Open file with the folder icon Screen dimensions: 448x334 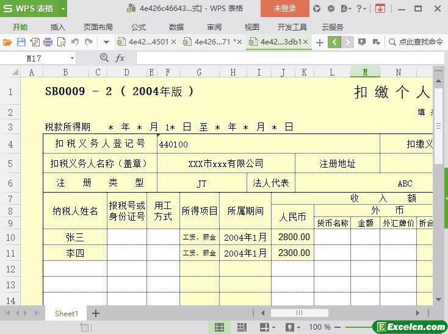7,42
